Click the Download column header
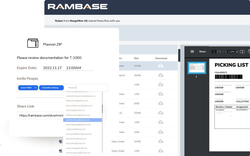 coord(161,58)
